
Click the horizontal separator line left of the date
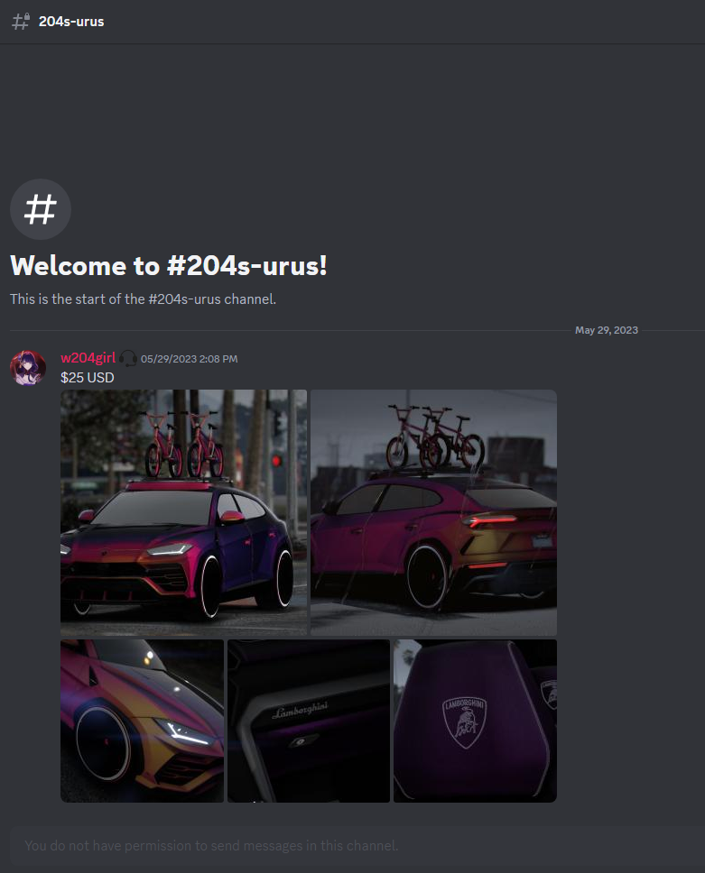(290, 330)
